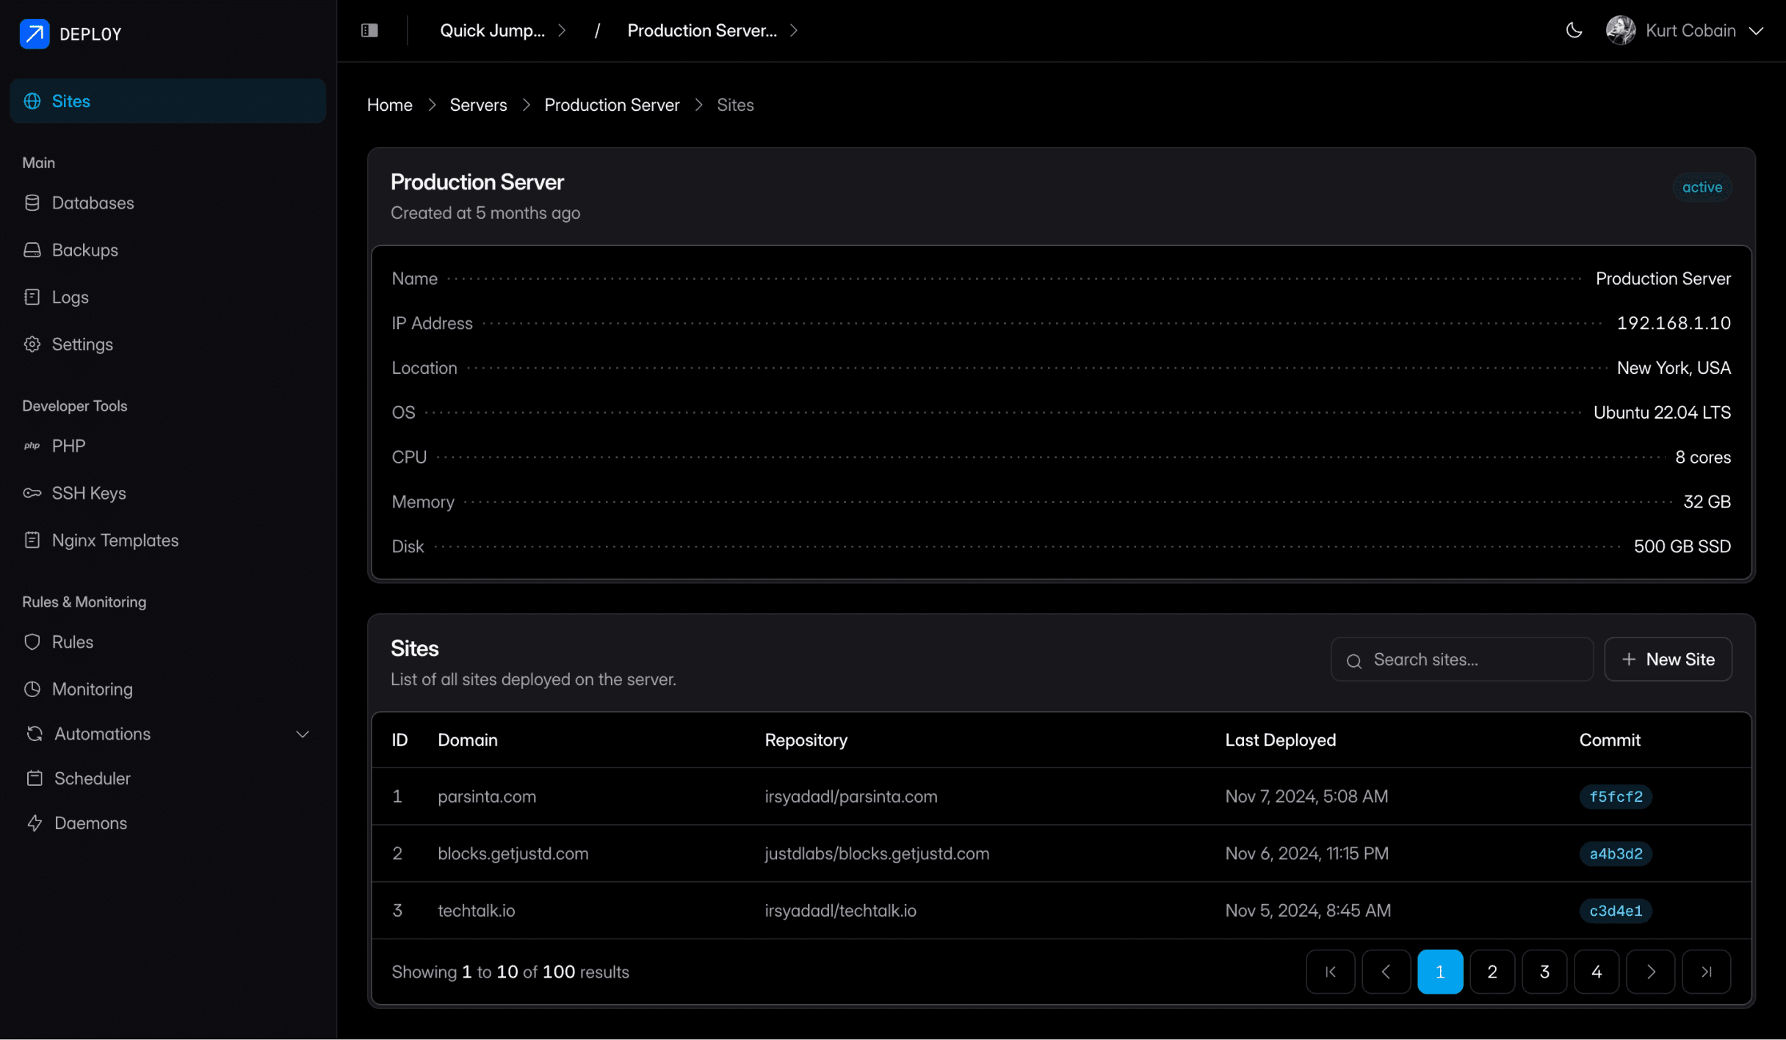
Task: Open the SSH Keys key icon
Action: 32,494
